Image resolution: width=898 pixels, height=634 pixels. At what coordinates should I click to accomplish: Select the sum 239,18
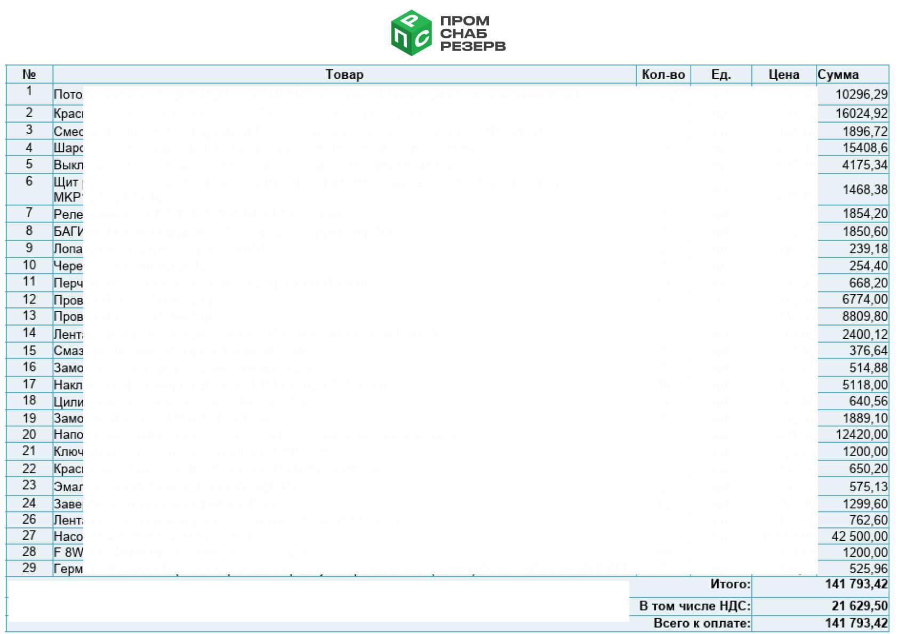tap(869, 249)
